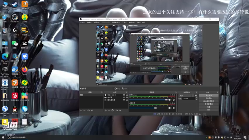This screenshot has width=249, height=140.
Task: Mute the 桌面音频 speaker icon
Action: click(170, 108)
